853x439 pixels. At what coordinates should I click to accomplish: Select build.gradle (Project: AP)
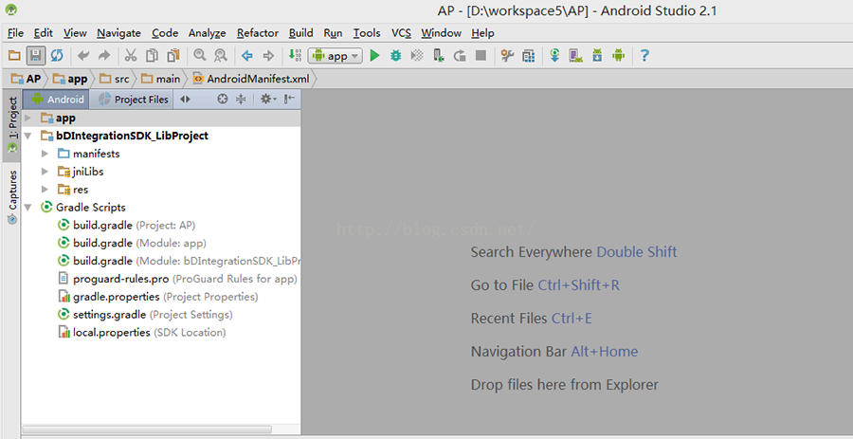pos(126,226)
